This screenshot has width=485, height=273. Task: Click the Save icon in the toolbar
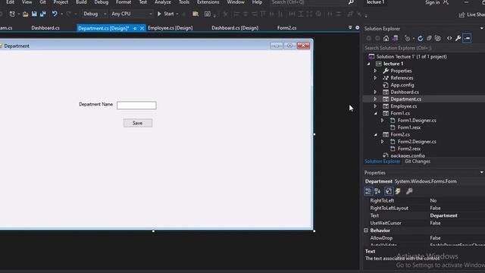tap(34, 14)
